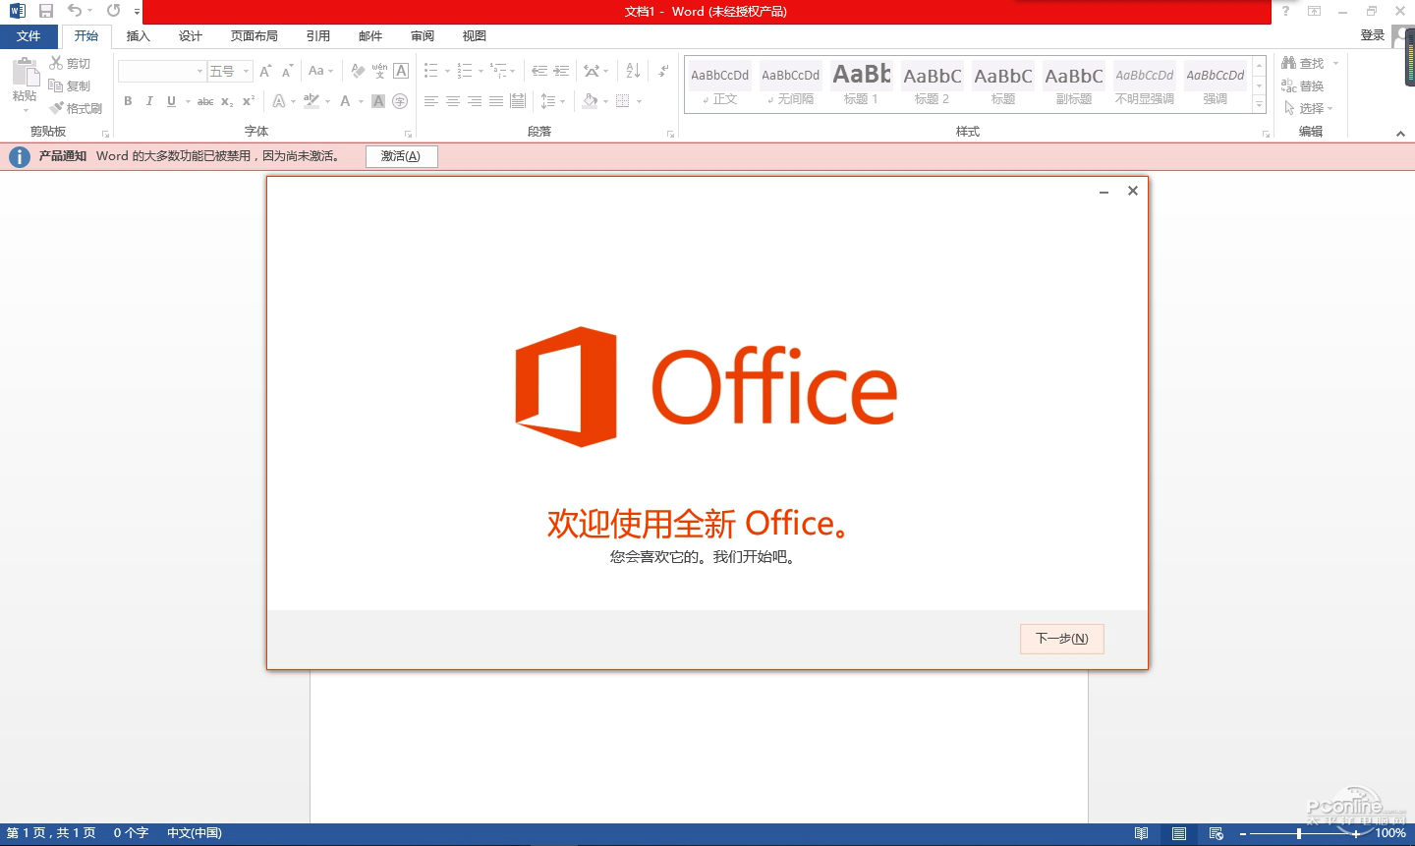Switch to the Page Layout (页面布局) tab

pos(255,36)
